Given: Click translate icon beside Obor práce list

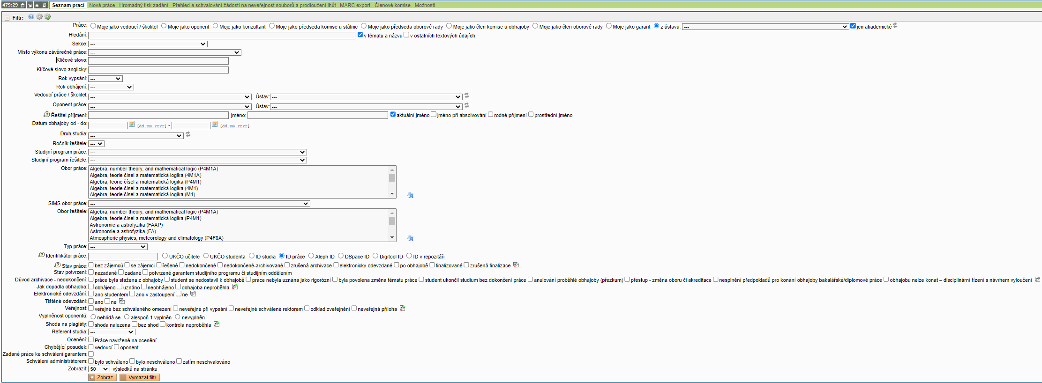Looking at the screenshot, I should [410, 195].
